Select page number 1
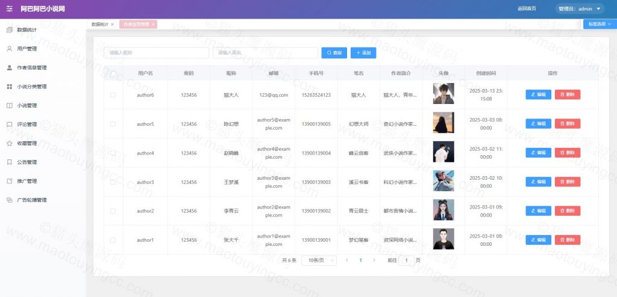Viewport: 617px width, 297px height. (360, 260)
